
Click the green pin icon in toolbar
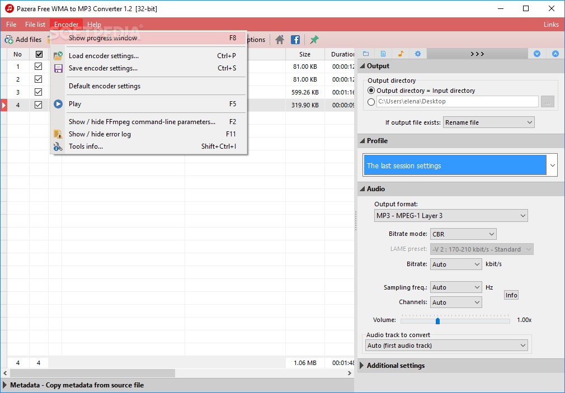pyautogui.click(x=314, y=40)
